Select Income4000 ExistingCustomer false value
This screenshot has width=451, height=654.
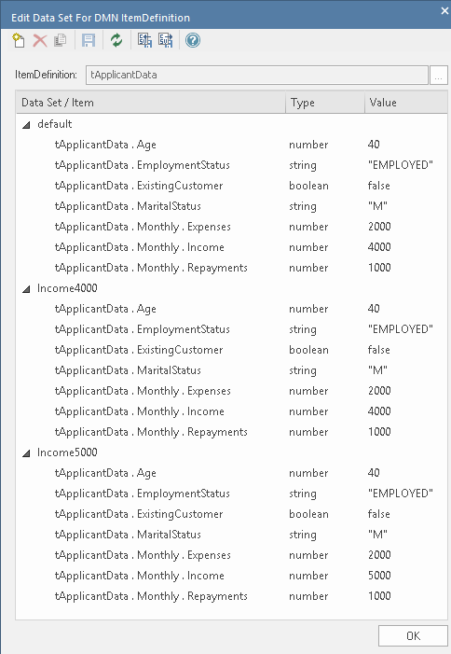click(379, 350)
